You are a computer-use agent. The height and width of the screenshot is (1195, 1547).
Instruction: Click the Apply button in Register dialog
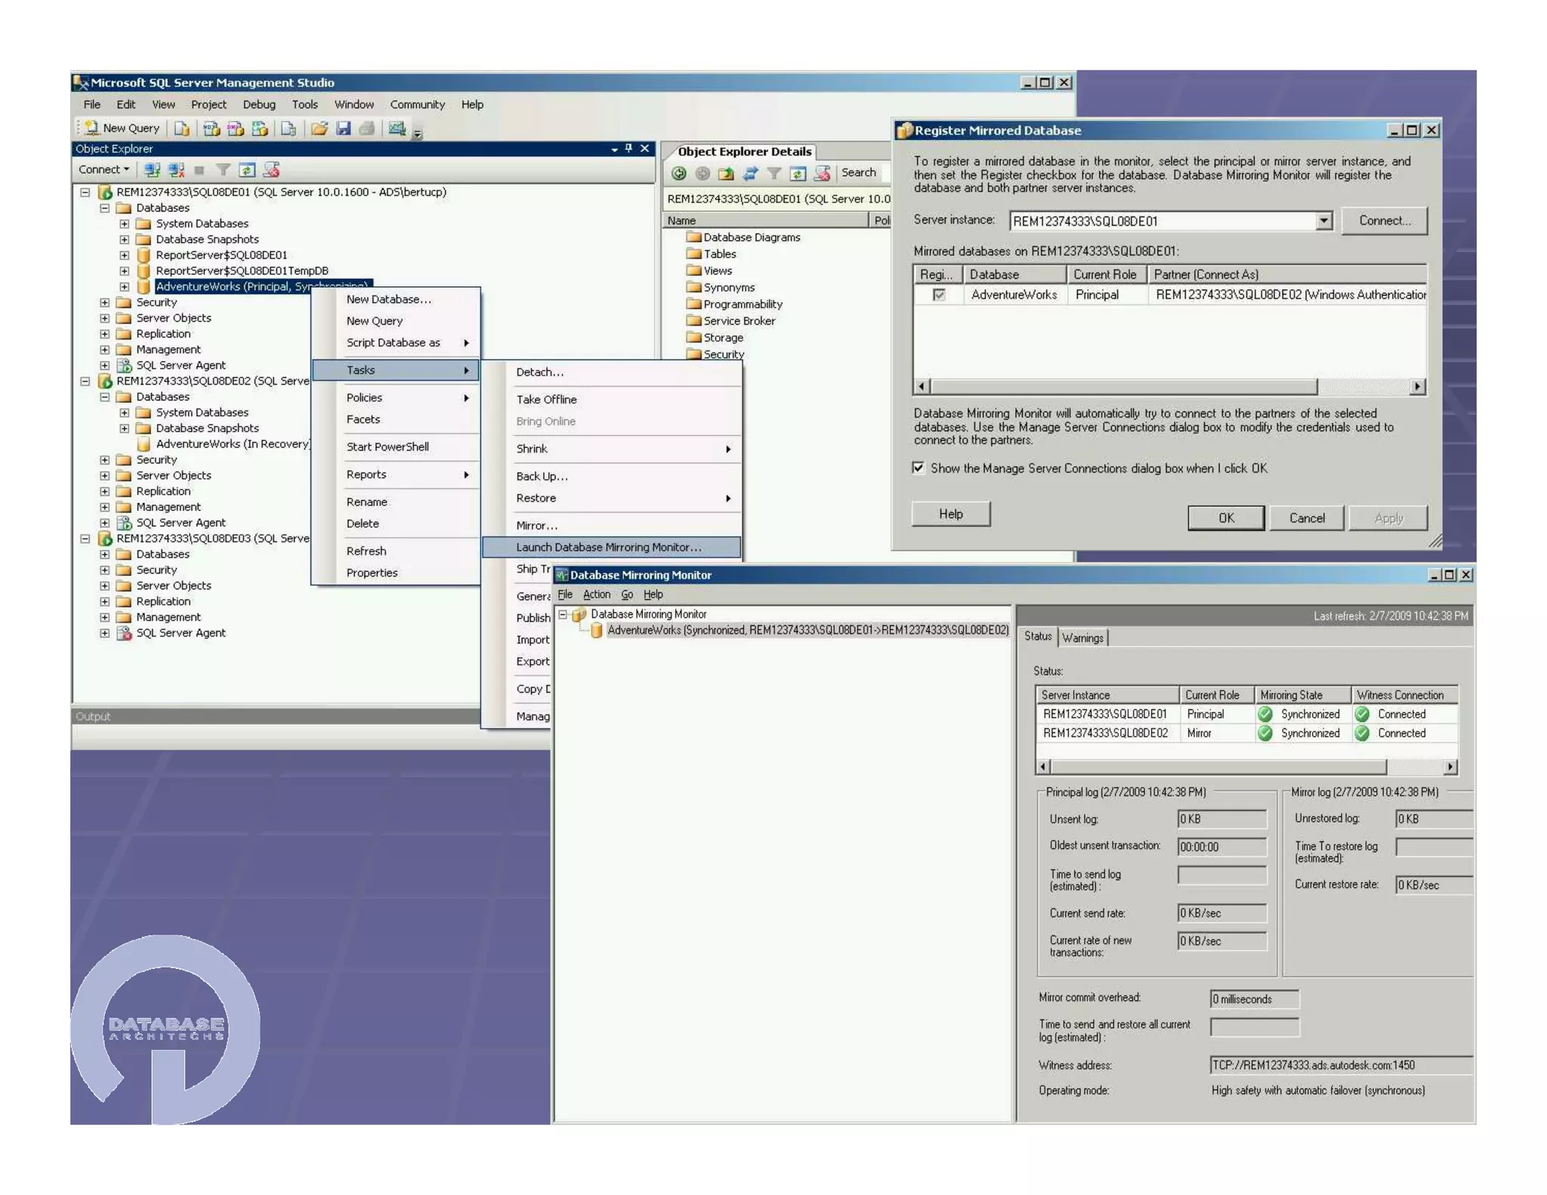[x=1388, y=517]
